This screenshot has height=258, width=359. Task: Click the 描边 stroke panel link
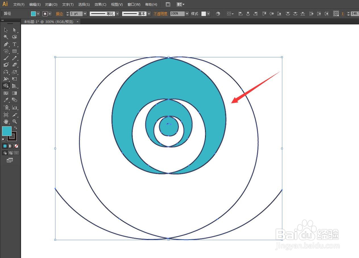click(60, 14)
